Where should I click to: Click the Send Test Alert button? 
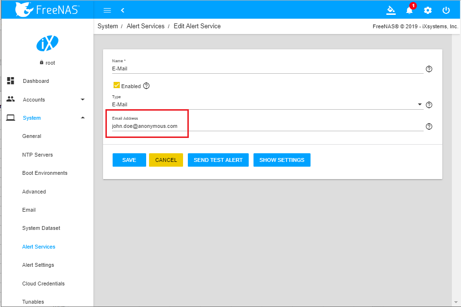tap(218, 160)
